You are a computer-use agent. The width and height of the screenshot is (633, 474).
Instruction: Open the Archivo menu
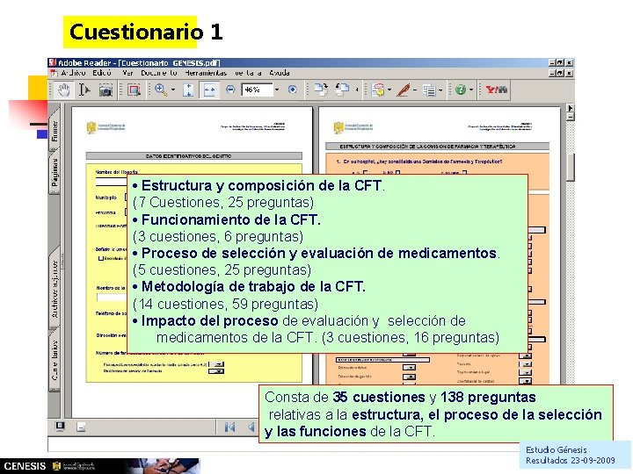click(73, 73)
